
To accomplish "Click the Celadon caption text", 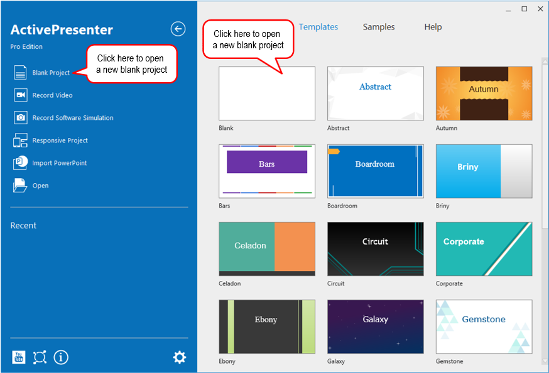I will (x=230, y=283).
